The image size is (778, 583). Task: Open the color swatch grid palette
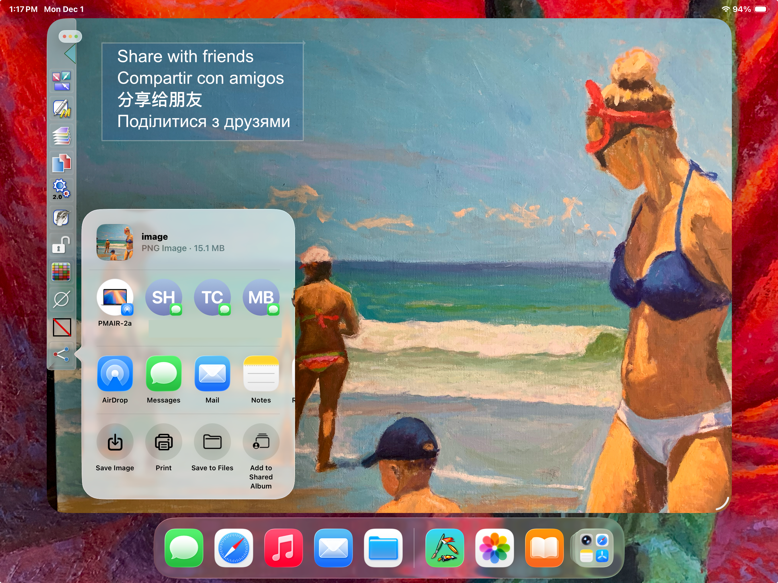(x=62, y=272)
